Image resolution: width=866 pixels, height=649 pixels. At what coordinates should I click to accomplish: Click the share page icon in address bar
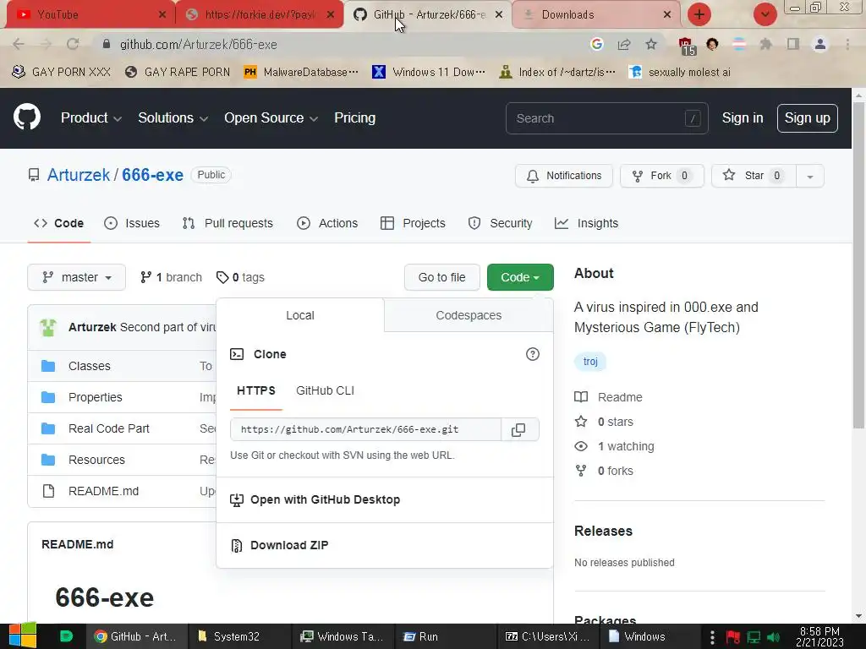[624, 44]
